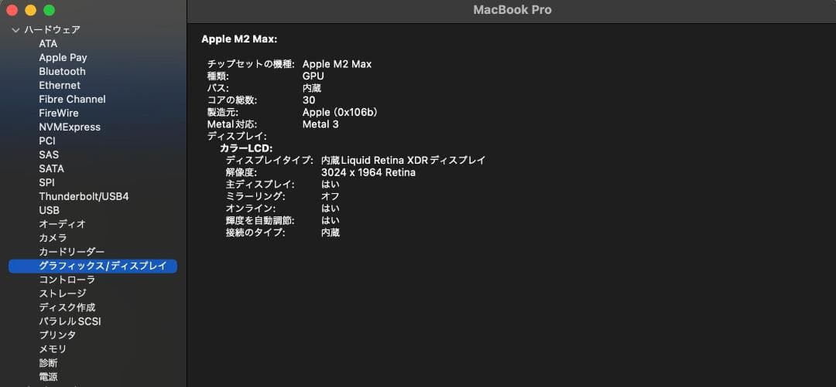Open Apple Pay in the sidebar
The image size is (836, 387).
63,57
